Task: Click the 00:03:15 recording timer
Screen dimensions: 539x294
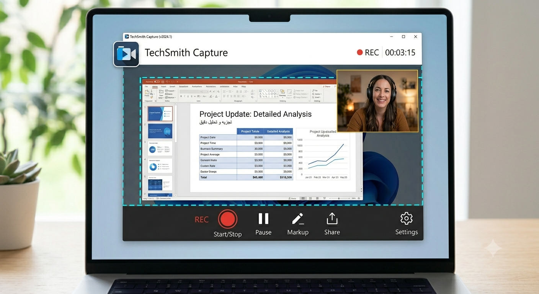Action: point(400,52)
